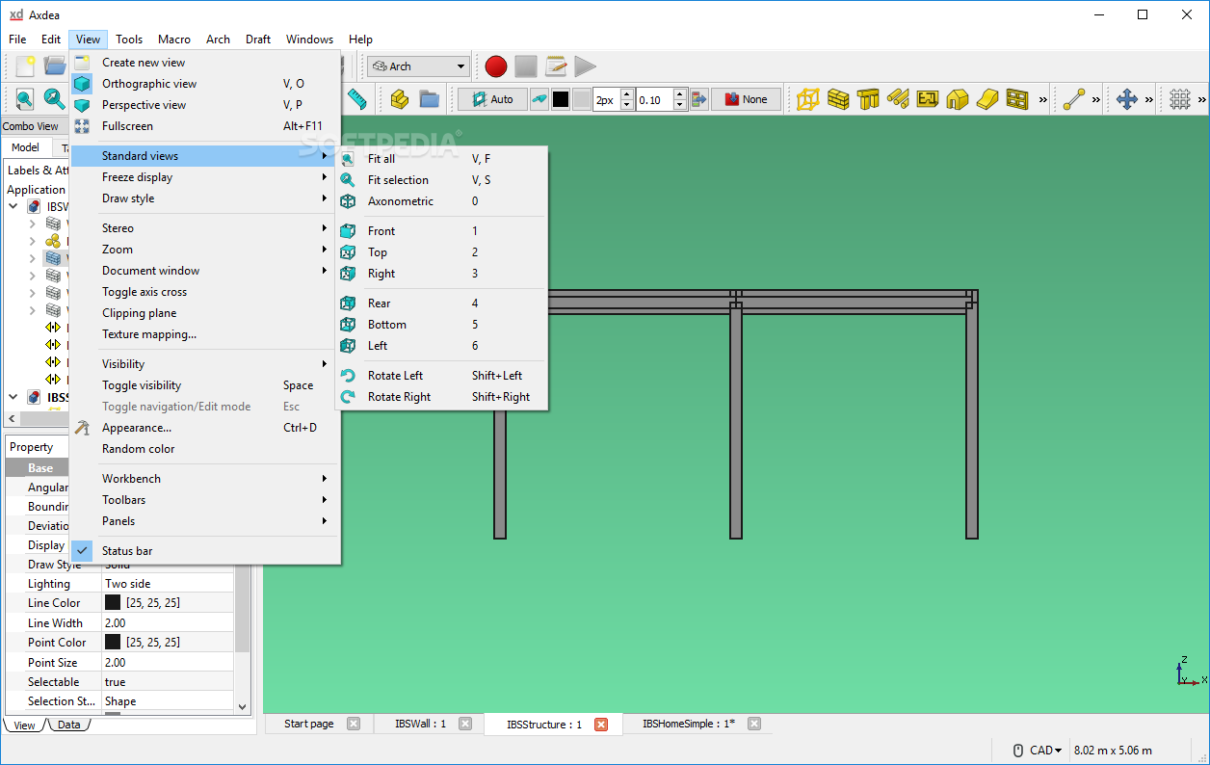Click the Point Color property swatch
1210x765 pixels.
(113, 642)
